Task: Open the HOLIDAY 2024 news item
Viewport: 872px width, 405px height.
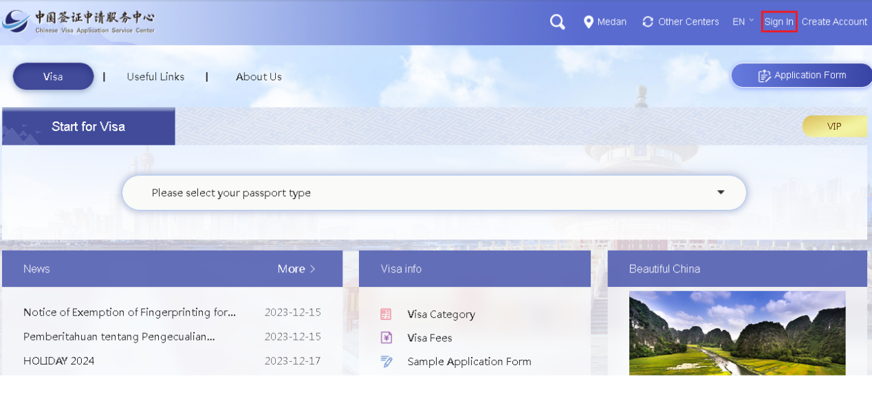Action: click(59, 361)
